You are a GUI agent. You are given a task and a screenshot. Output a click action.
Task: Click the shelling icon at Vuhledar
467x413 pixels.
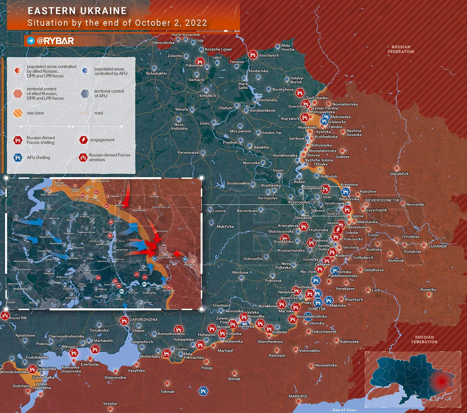pyautogui.click(x=269, y=329)
